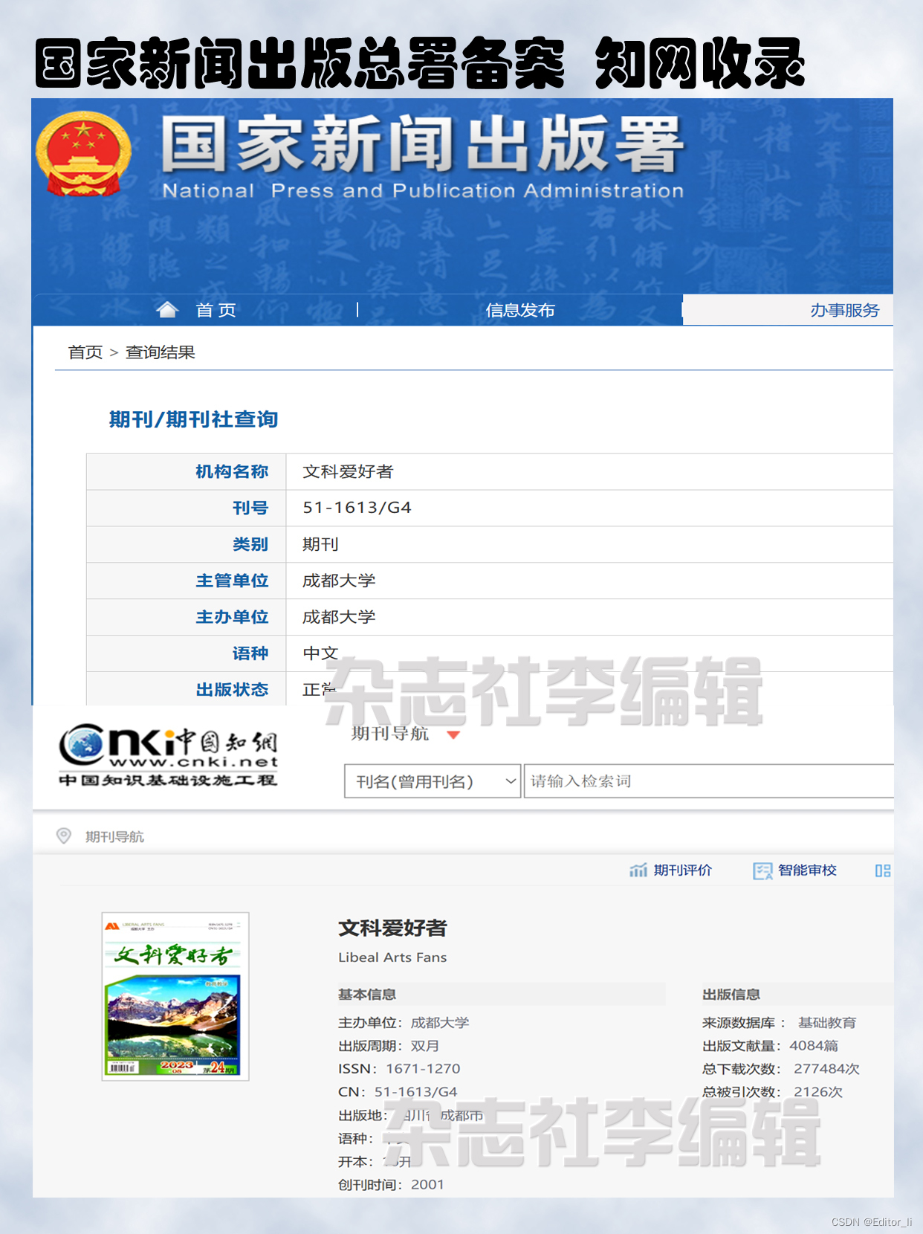Click the 出版信息 section header
The width and height of the screenshot is (923, 1234).
tap(731, 994)
